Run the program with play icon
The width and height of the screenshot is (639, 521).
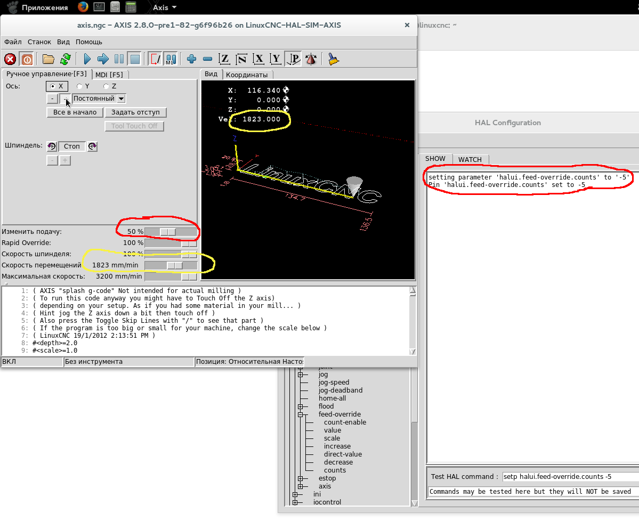click(87, 60)
